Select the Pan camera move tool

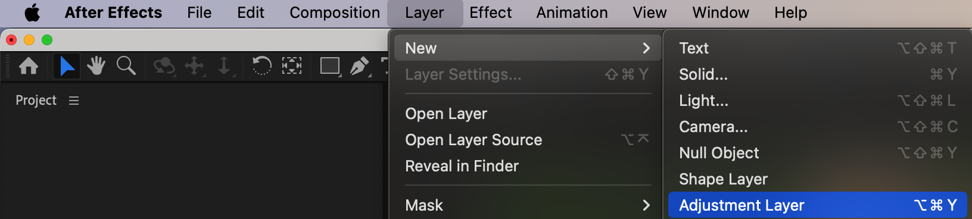pos(195,66)
